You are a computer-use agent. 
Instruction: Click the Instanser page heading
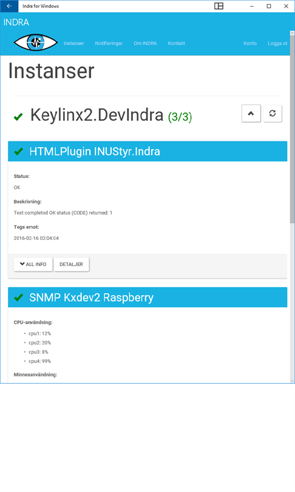[51, 70]
